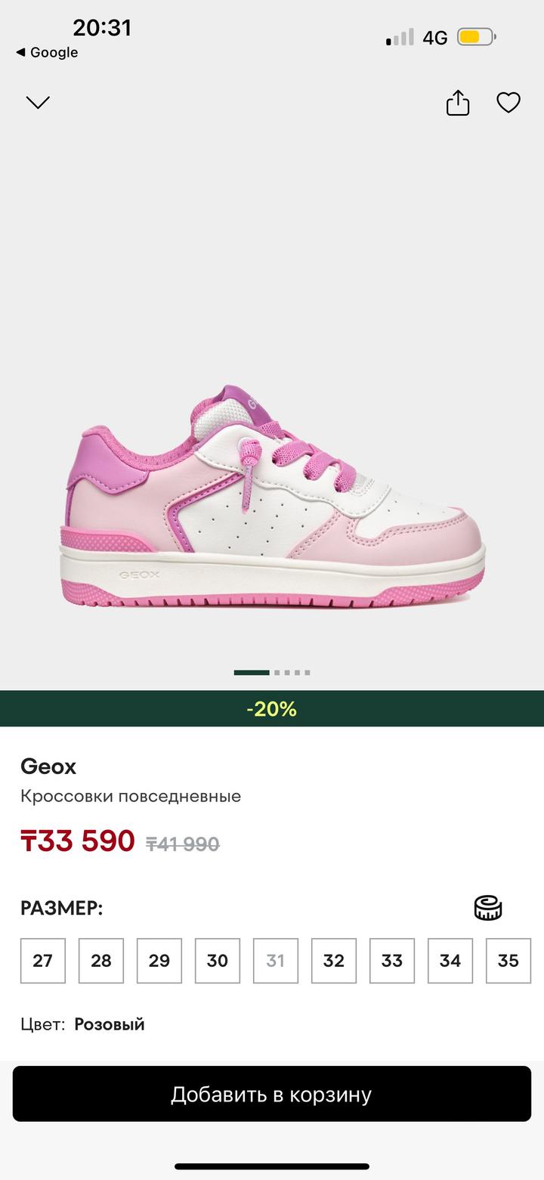Click Добавить в корзину button
The height and width of the screenshot is (1180, 544).
(x=272, y=1094)
